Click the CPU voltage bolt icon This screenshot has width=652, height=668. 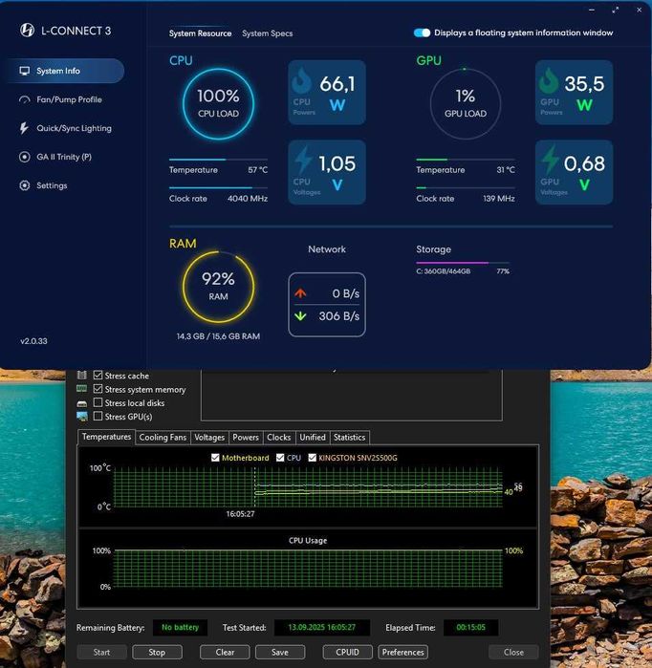point(303,160)
